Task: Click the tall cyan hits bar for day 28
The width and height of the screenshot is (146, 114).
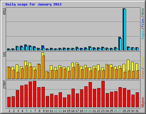Action: pos(125,30)
